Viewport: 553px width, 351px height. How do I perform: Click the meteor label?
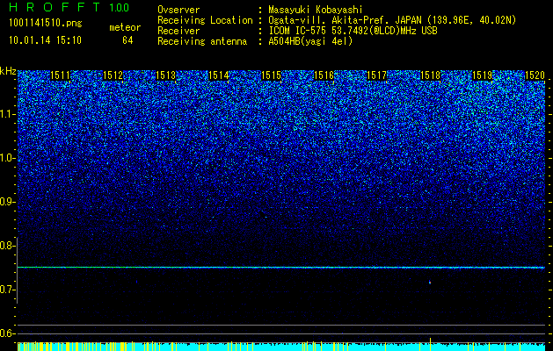point(125,27)
